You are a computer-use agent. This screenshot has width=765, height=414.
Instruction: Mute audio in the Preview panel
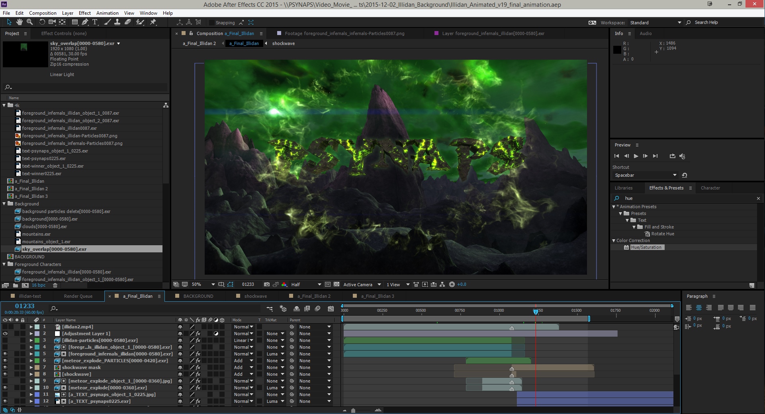point(682,156)
